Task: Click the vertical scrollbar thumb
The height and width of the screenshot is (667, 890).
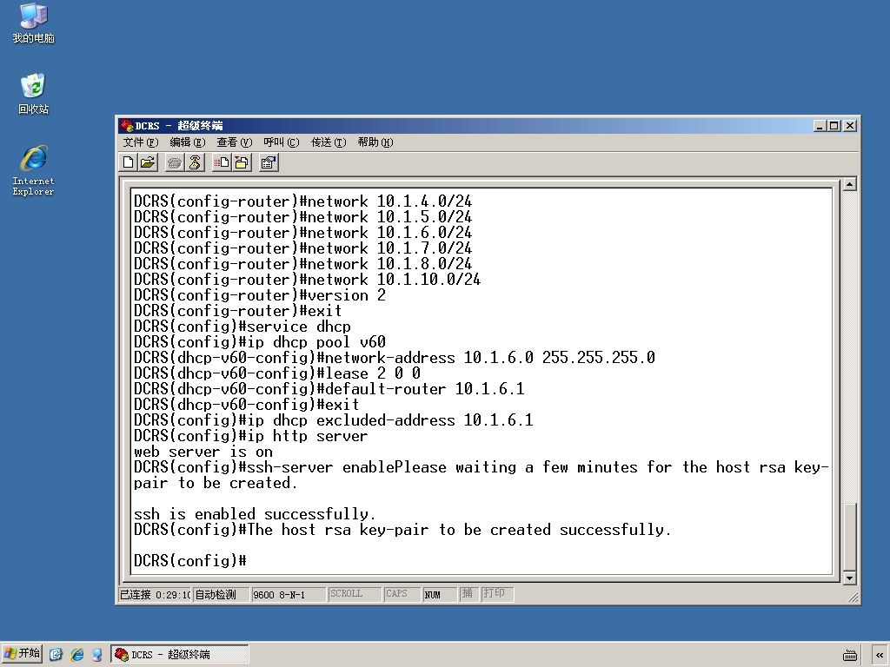Action: [849, 537]
